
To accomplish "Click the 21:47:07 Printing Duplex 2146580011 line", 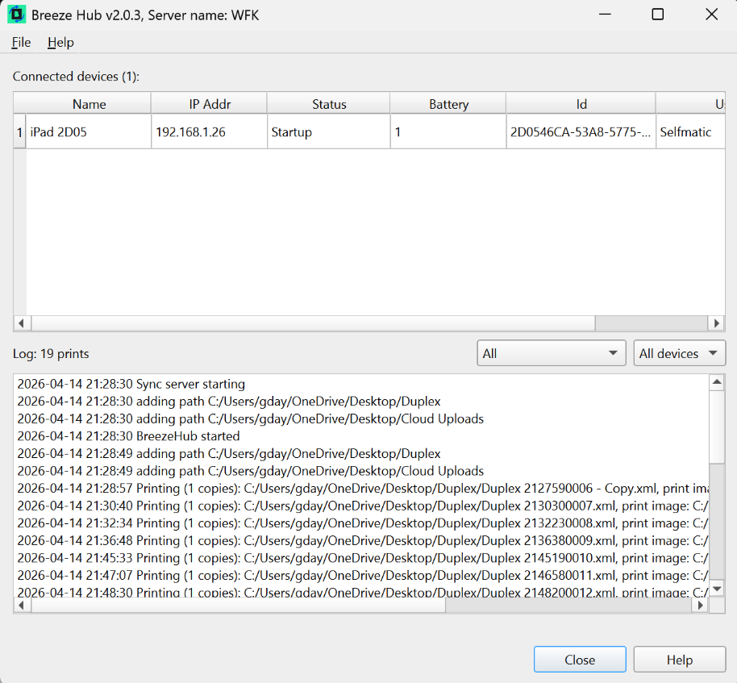I will [x=362, y=576].
